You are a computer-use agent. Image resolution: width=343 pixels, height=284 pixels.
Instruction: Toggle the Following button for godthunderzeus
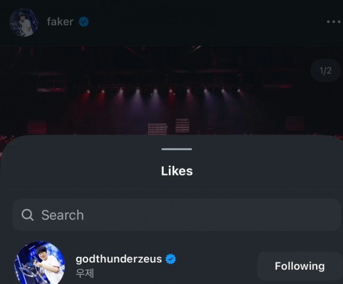[300, 266]
